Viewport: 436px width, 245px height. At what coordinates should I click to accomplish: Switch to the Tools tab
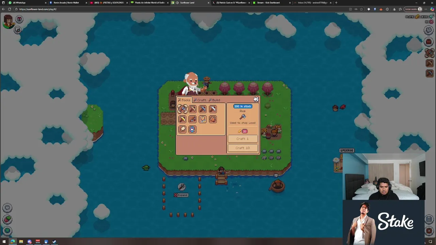[x=184, y=100]
